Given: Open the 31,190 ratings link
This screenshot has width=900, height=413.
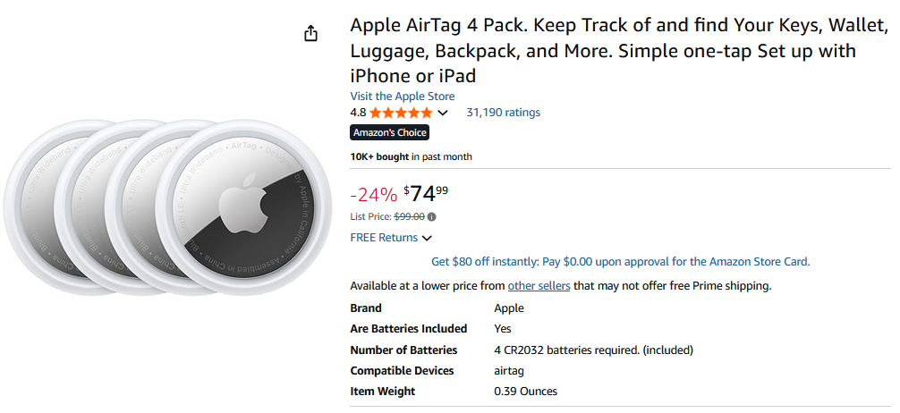Looking at the screenshot, I should coord(503,113).
